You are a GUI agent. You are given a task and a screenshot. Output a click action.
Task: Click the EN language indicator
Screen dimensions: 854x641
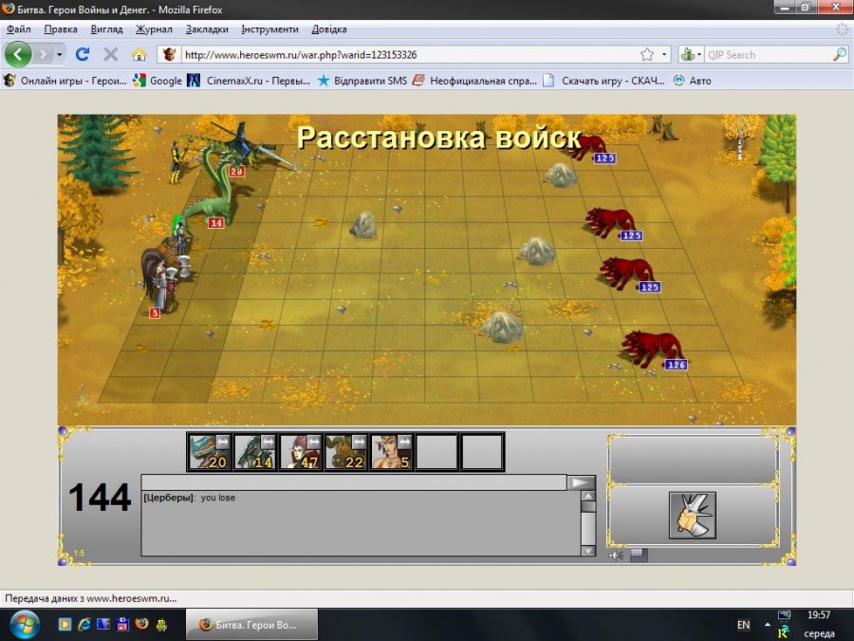(743, 625)
